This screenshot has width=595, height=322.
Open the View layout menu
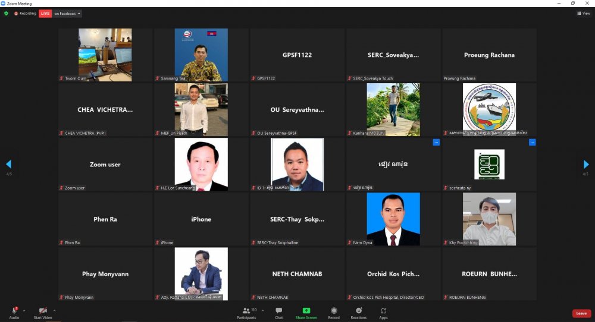point(583,13)
